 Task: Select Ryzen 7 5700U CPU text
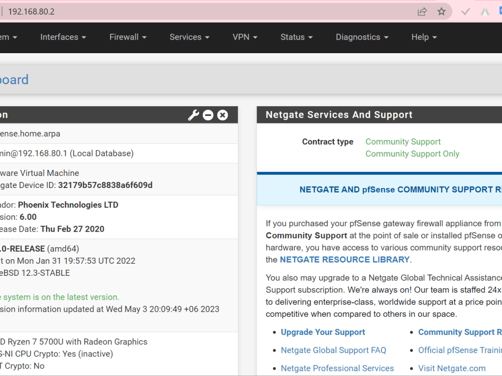click(x=74, y=342)
